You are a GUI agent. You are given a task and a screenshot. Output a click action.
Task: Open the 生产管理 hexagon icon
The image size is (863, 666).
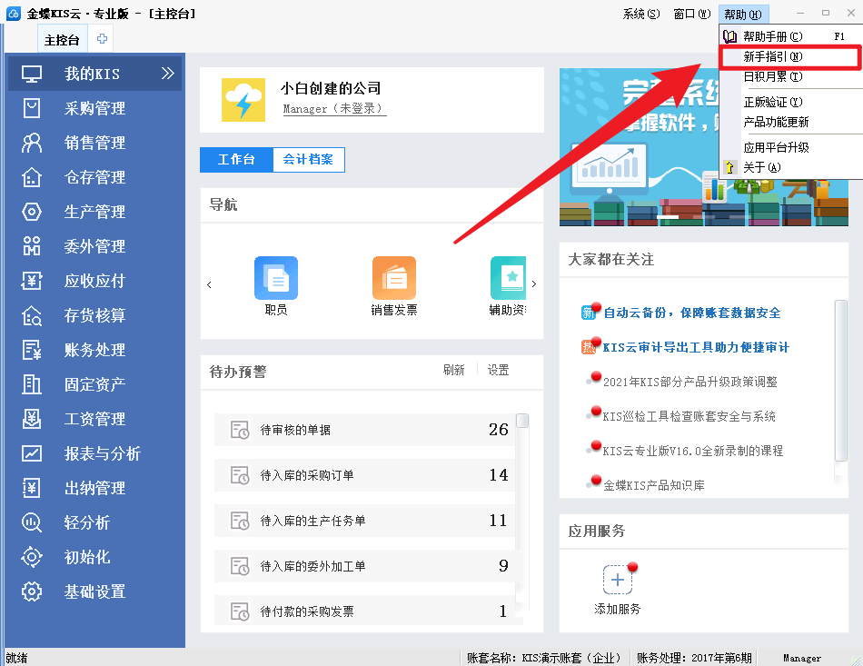point(32,212)
